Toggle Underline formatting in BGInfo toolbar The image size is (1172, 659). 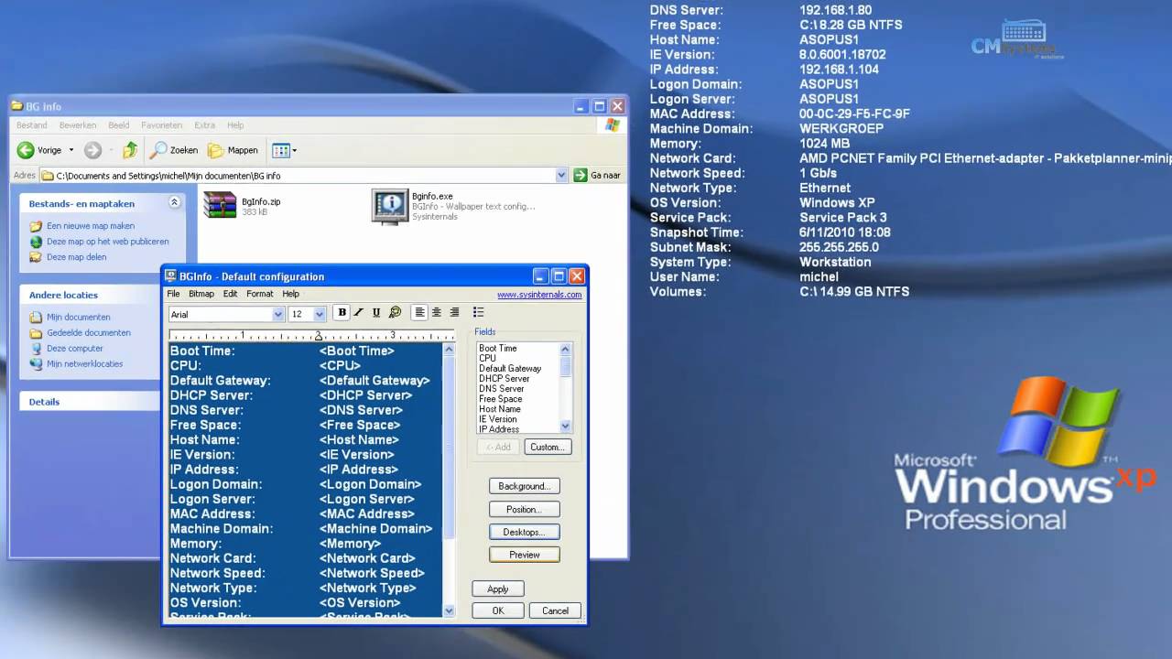(376, 313)
